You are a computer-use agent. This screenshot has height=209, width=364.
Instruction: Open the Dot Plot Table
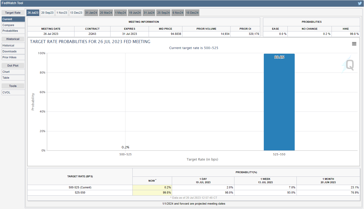click(13, 78)
